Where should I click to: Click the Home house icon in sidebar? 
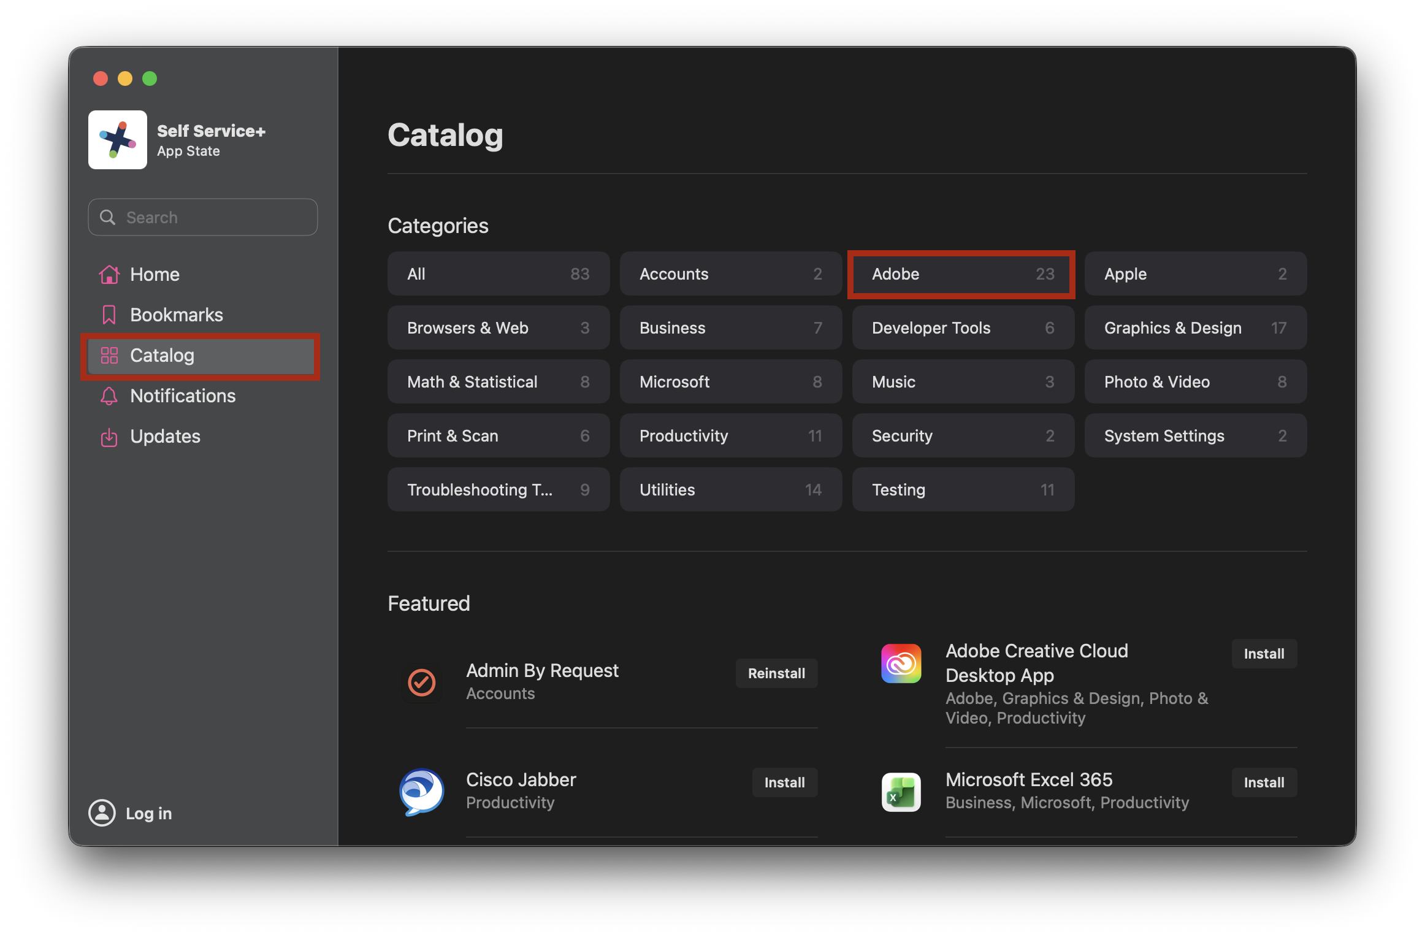(109, 275)
